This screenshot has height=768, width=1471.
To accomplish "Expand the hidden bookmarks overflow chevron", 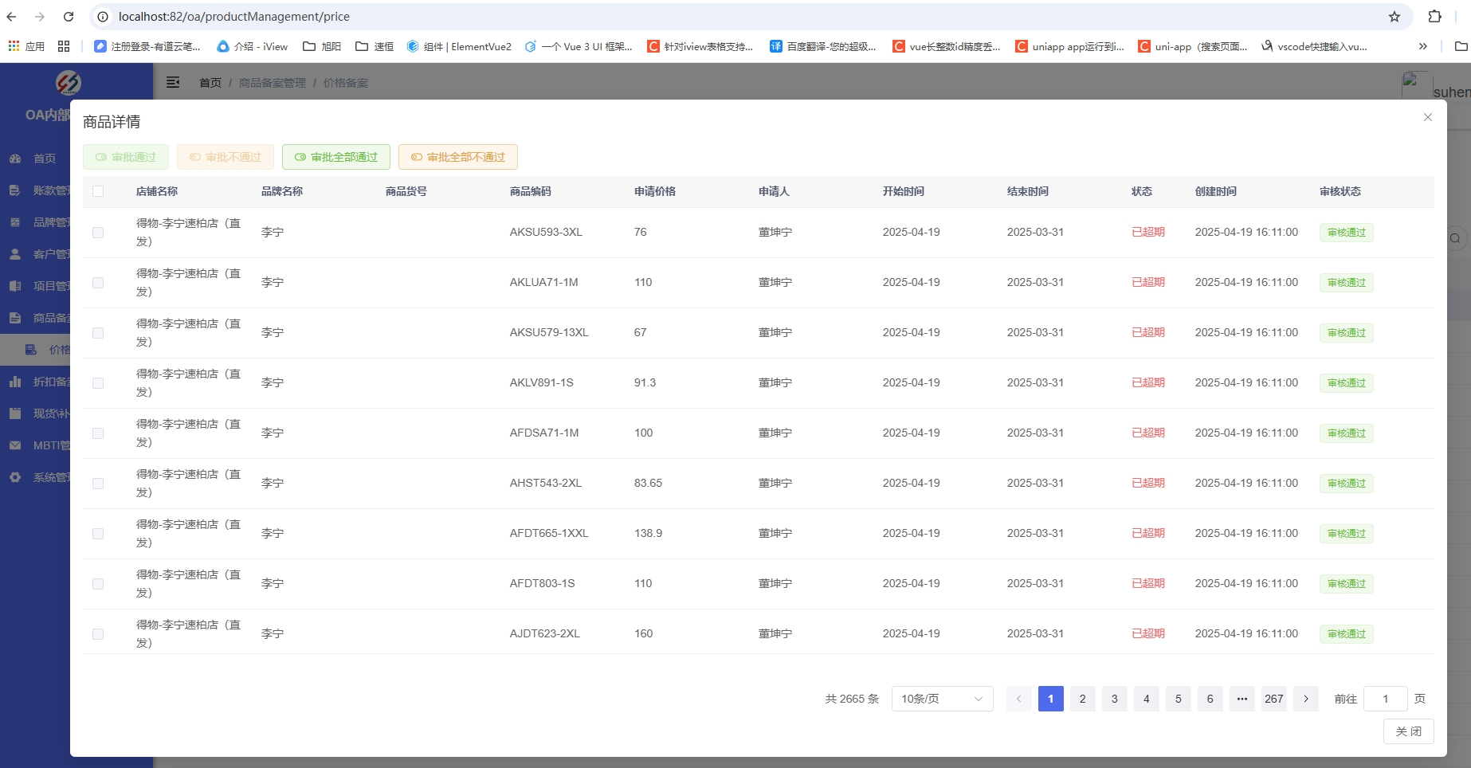I will click(1422, 47).
